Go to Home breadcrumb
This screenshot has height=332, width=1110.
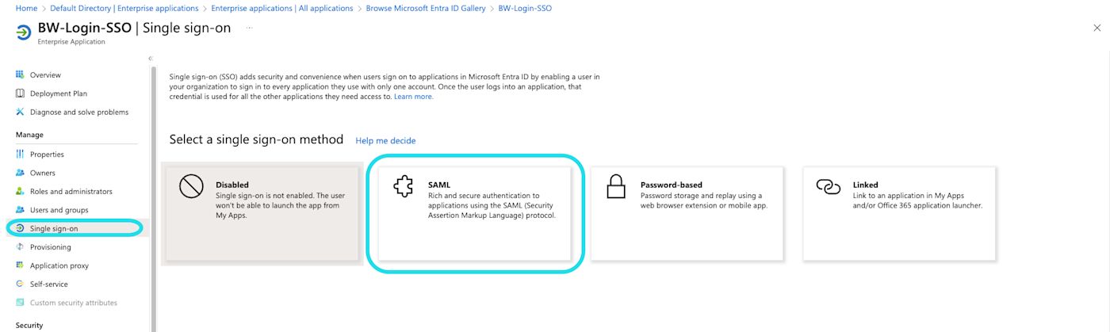tap(26, 8)
